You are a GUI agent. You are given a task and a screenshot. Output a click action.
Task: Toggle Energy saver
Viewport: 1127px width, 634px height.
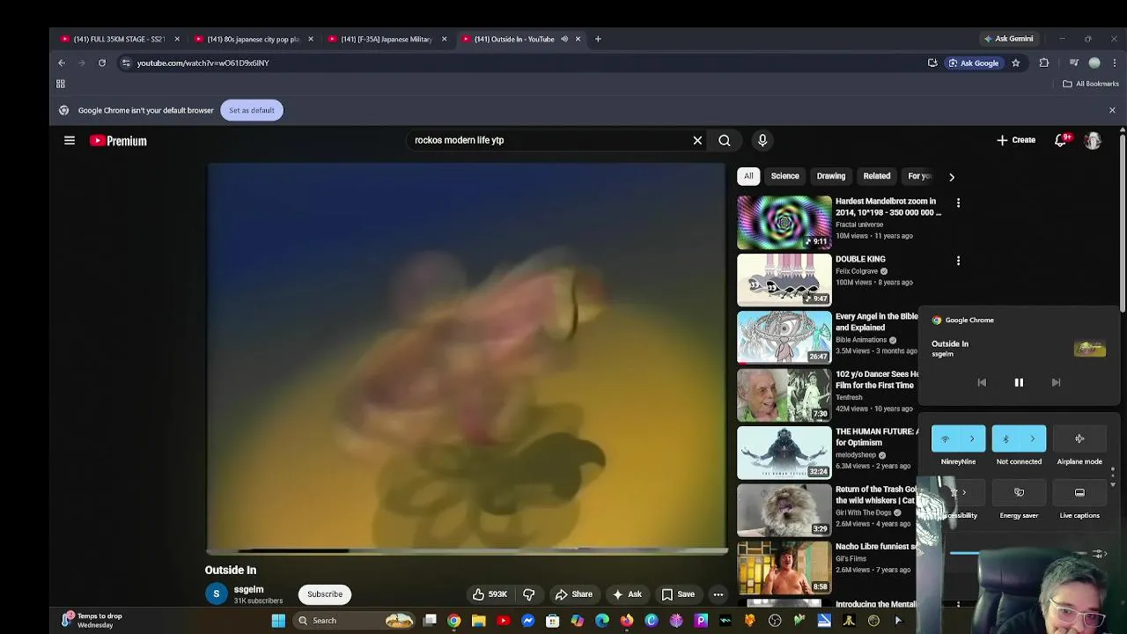point(1019,493)
